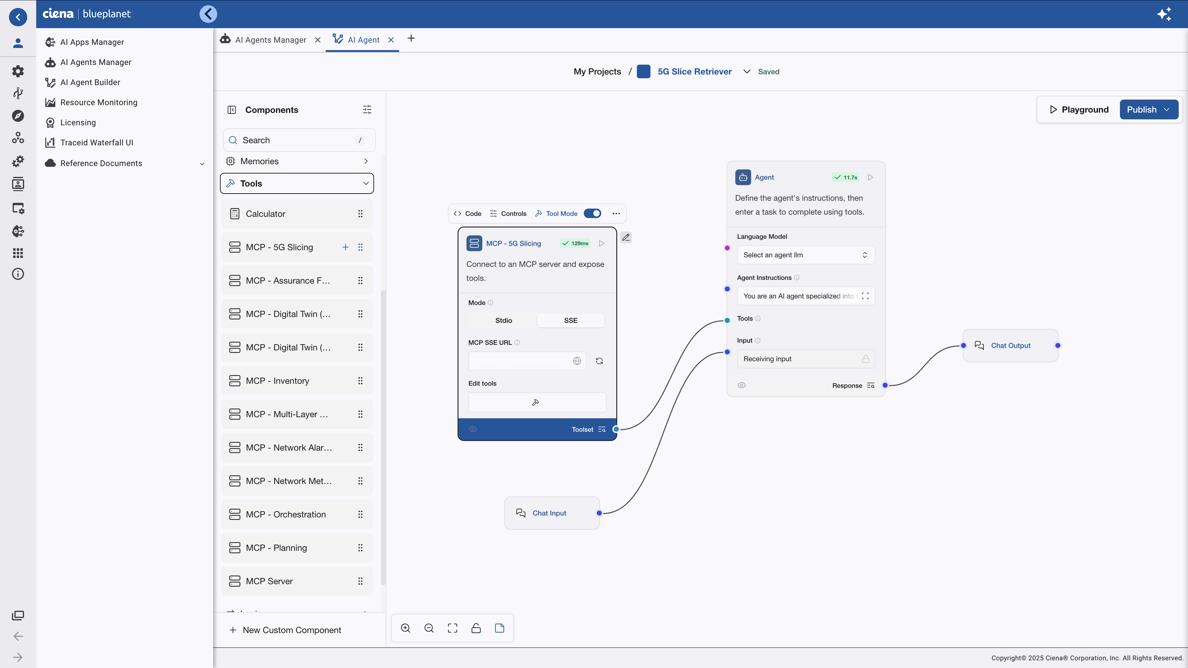Click the note icon in canvas toolbar

point(500,628)
